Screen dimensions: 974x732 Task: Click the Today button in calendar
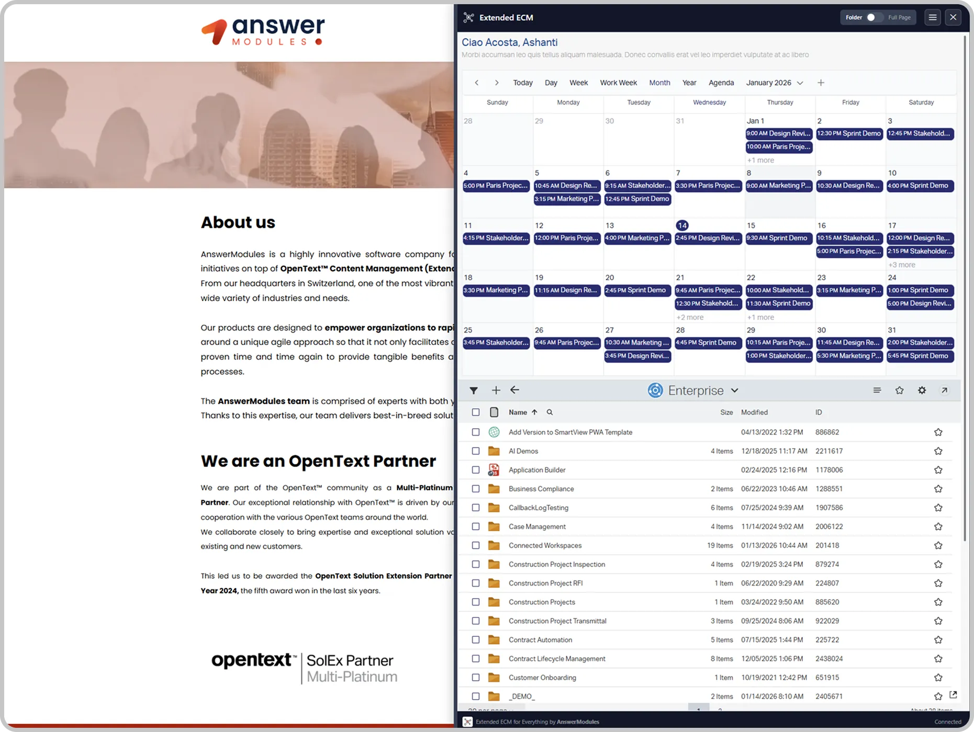pyautogui.click(x=522, y=83)
